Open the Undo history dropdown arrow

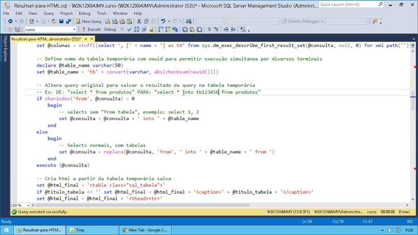tap(169, 22)
